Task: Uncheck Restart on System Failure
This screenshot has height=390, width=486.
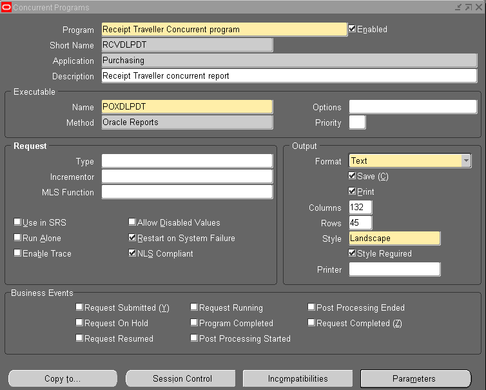Action: 132,237
